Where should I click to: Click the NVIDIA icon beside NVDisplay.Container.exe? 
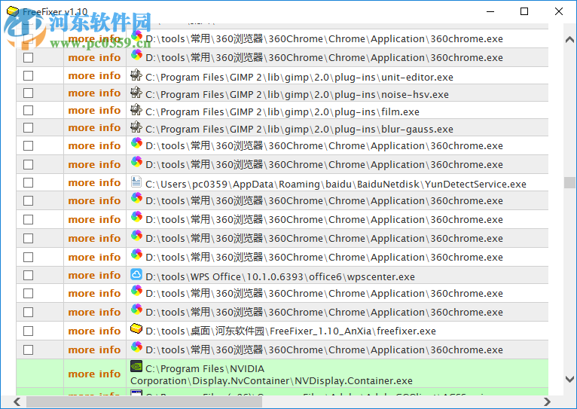click(x=136, y=366)
